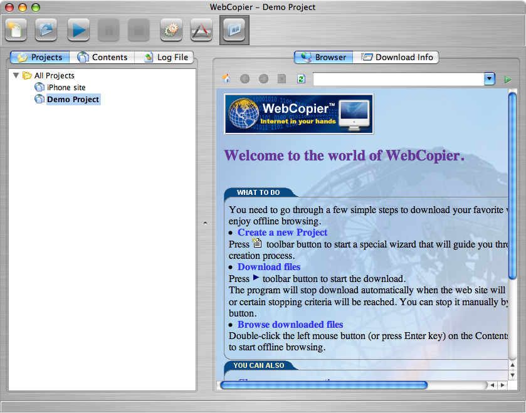
Task: Click the browser stop loading icon
Action: 281,79
